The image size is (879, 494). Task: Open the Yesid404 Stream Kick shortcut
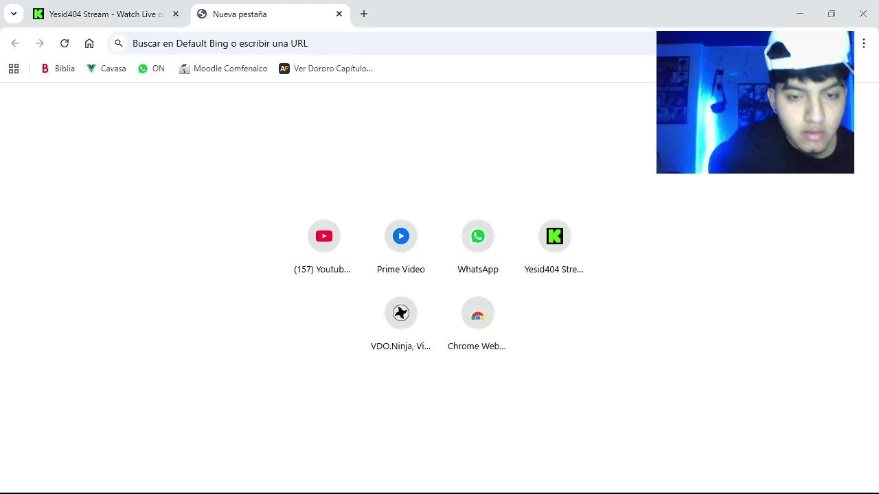(x=554, y=247)
